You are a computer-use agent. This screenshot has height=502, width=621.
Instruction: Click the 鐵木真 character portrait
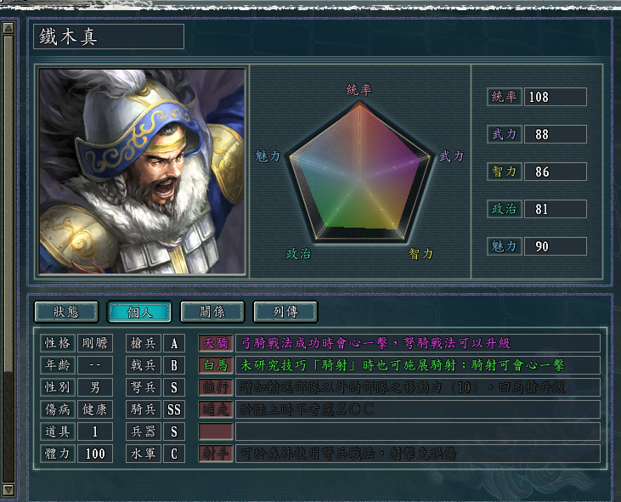[x=142, y=172]
